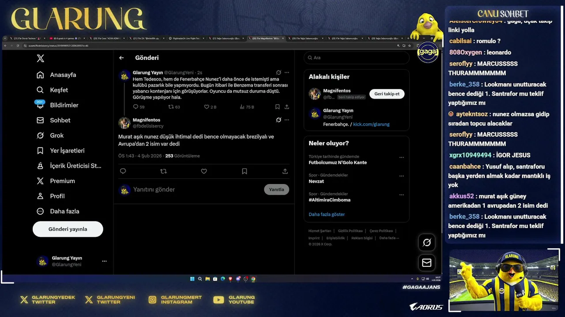Image resolution: width=565 pixels, height=317 pixels.
Task: Open #AltimiraCimboma trending topic
Action: (330, 200)
